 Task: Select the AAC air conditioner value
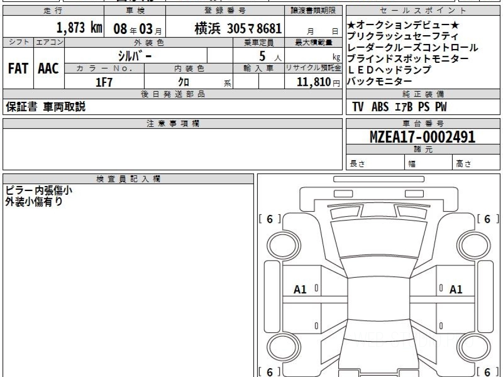point(49,69)
